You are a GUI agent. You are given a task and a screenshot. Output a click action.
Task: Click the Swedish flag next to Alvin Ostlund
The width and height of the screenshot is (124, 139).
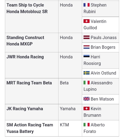pos(86,73)
